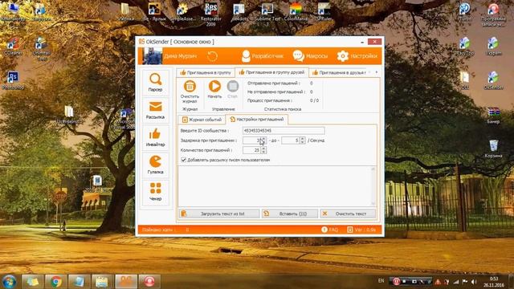Viewport: 514px width, 289px height.
Task: Open the Журнал событий tab
Action: [202, 120]
